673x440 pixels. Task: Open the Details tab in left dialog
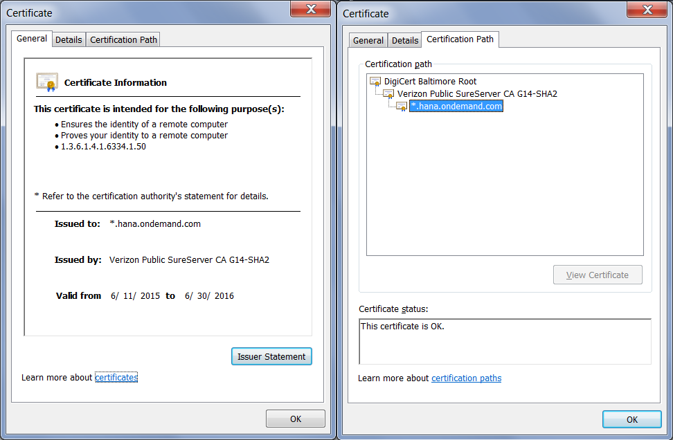(x=69, y=40)
